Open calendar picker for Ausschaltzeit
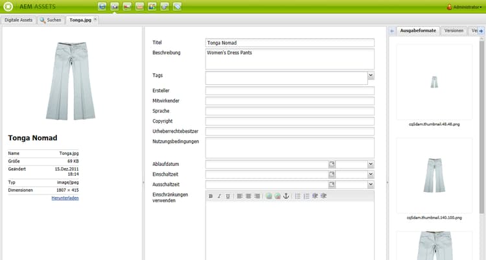This screenshot has height=260, width=486. pos(332,185)
